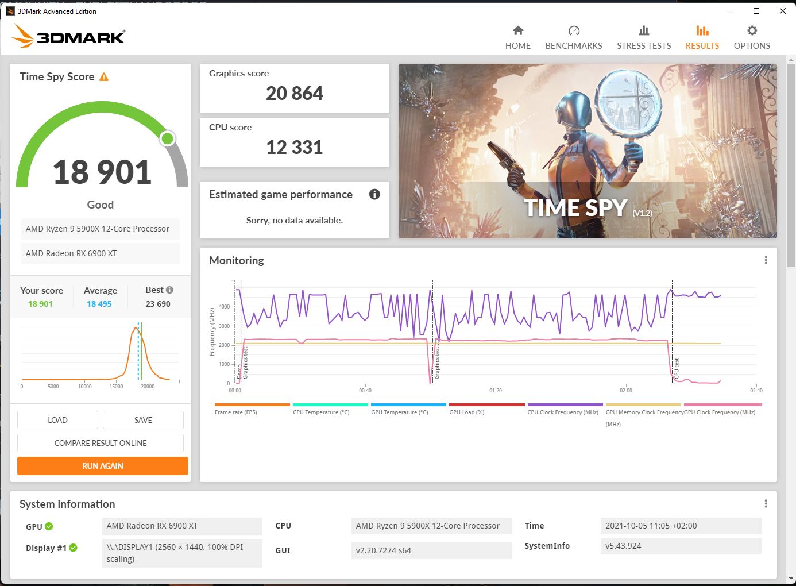
Task: Select the HOME menu label
Action: coord(518,46)
